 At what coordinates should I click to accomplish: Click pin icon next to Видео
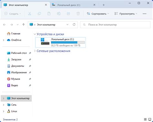tap(30, 85)
